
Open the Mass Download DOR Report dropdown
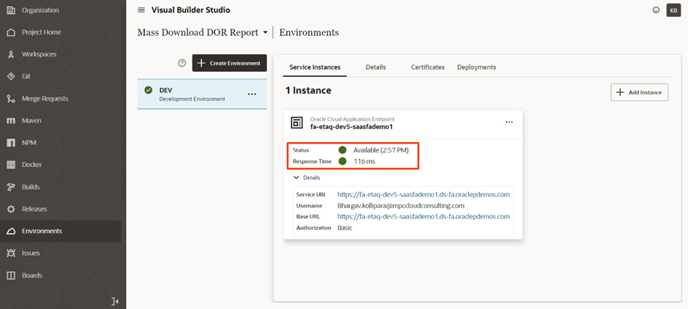pos(265,33)
